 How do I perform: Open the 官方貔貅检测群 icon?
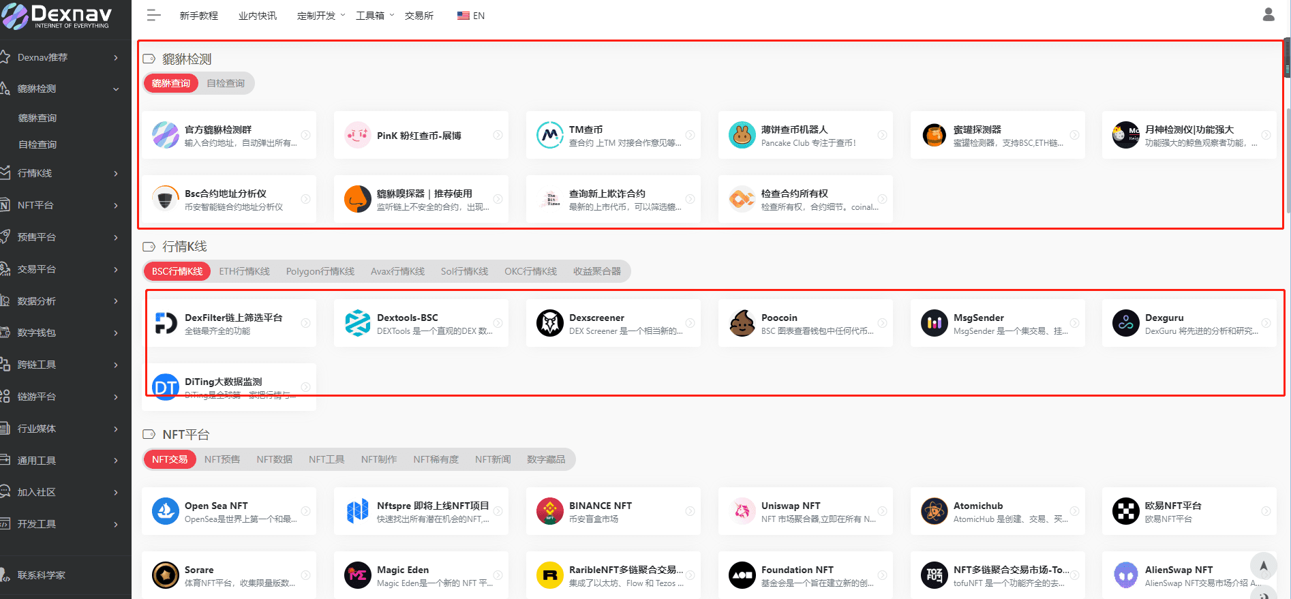[166, 135]
